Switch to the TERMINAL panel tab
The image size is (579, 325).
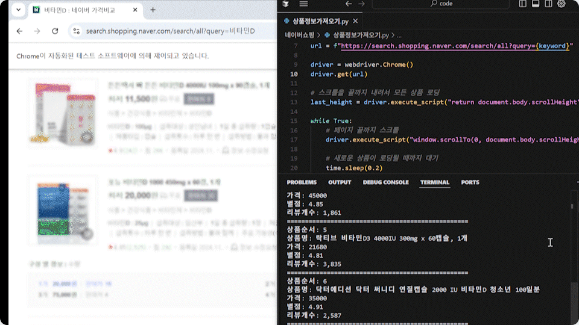point(435,182)
